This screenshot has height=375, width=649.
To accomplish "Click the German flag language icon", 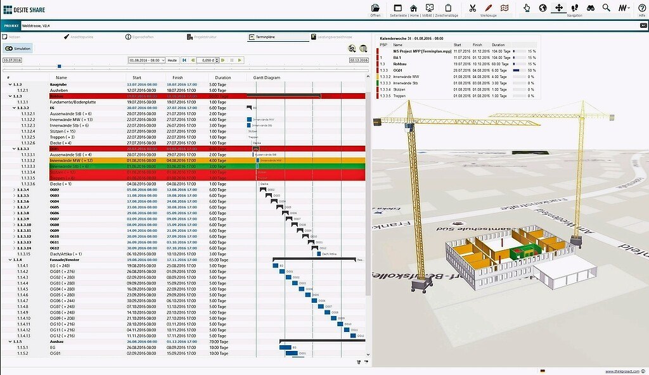I will click(x=543, y=371).
